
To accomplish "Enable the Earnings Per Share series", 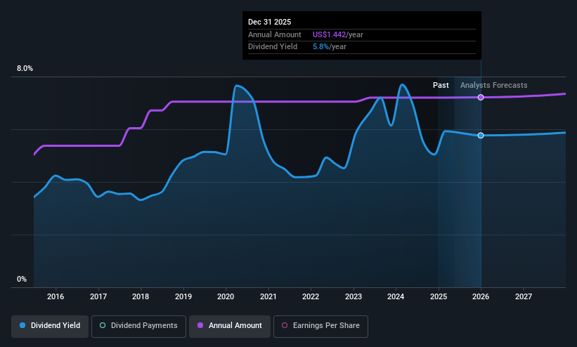I will [x=320, y=326].
